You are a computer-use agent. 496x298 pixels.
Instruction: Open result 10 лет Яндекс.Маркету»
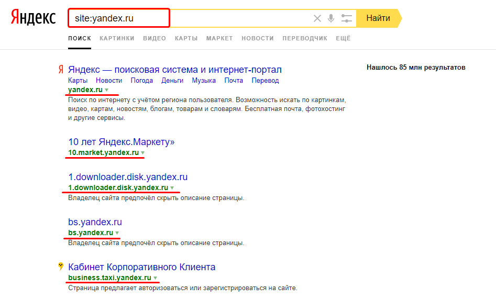(121, 142)
